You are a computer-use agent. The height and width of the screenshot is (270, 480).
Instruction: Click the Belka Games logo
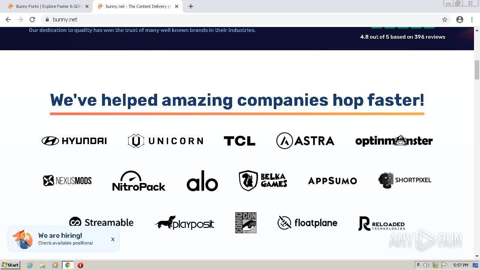pos(263,181)
